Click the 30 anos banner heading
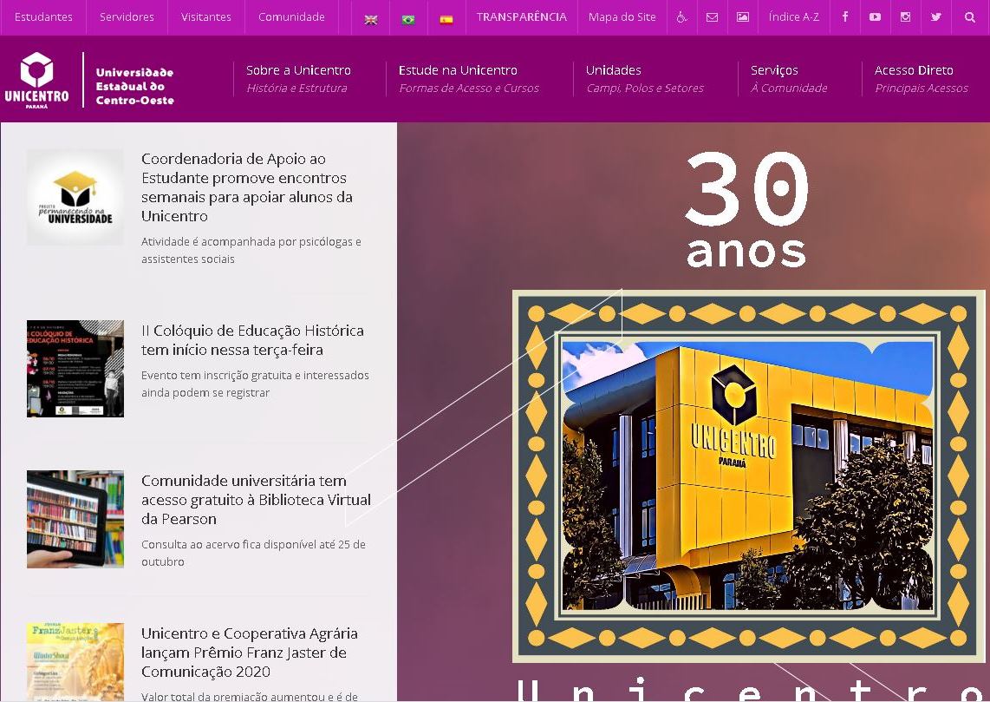This screenshot has height=702, width=990. [x=746, y=209]
